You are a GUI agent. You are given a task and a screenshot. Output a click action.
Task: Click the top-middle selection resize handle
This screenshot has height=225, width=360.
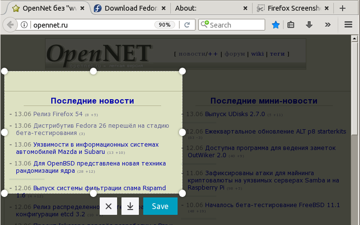(x=93, y=71)
